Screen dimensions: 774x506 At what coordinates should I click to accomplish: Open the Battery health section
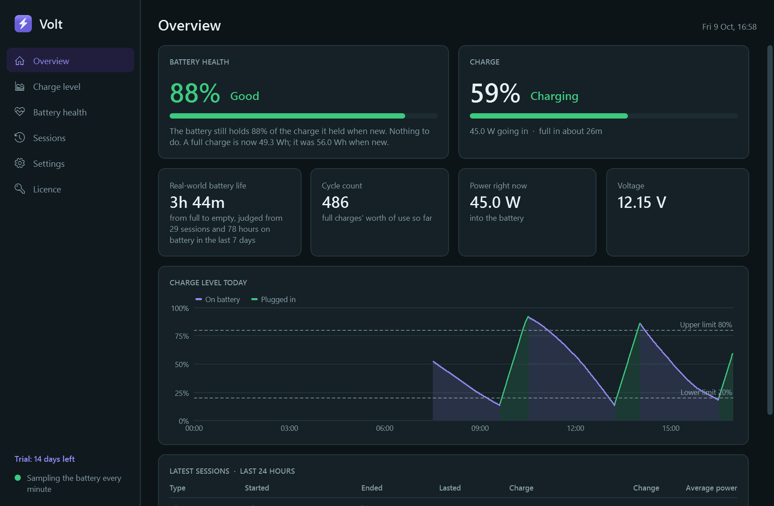pyautogui.click(x=70, y=112)
